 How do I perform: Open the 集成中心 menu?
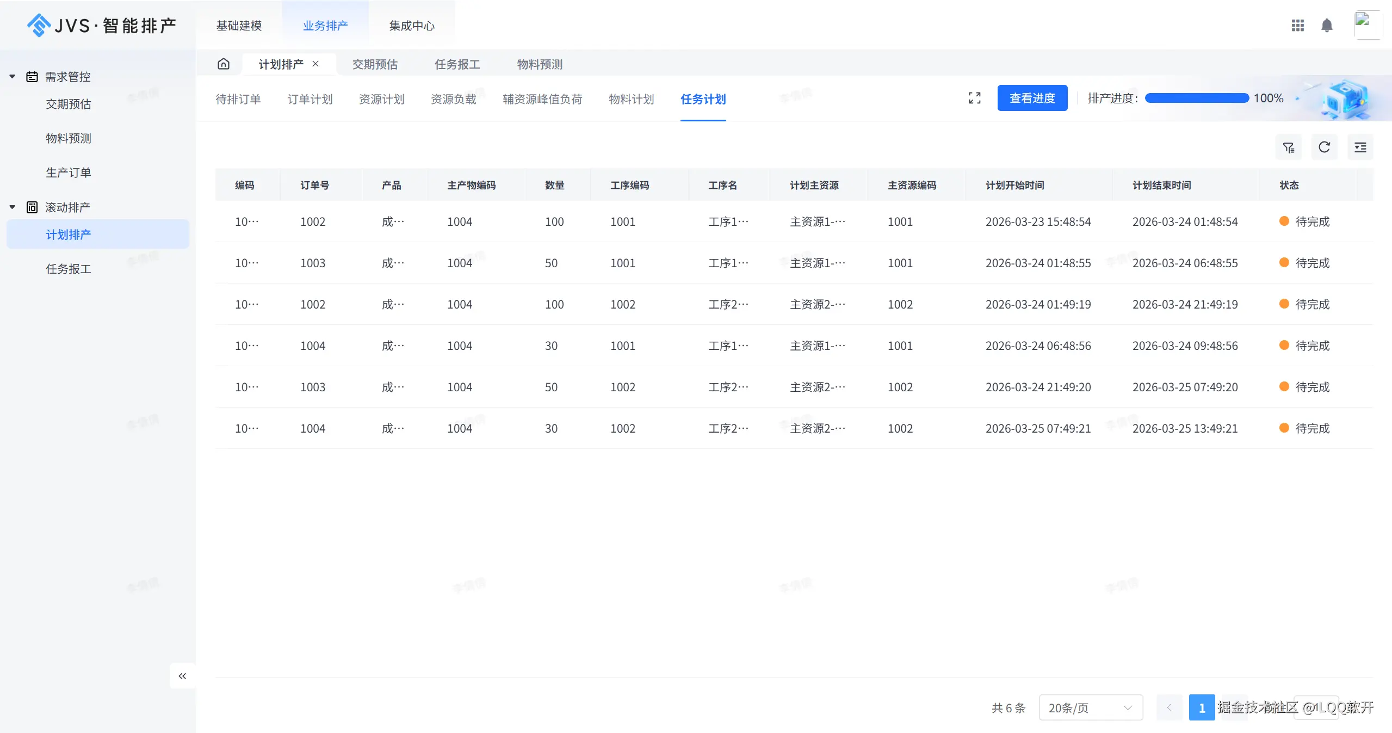pyautogui.click(x=412, y=25)
